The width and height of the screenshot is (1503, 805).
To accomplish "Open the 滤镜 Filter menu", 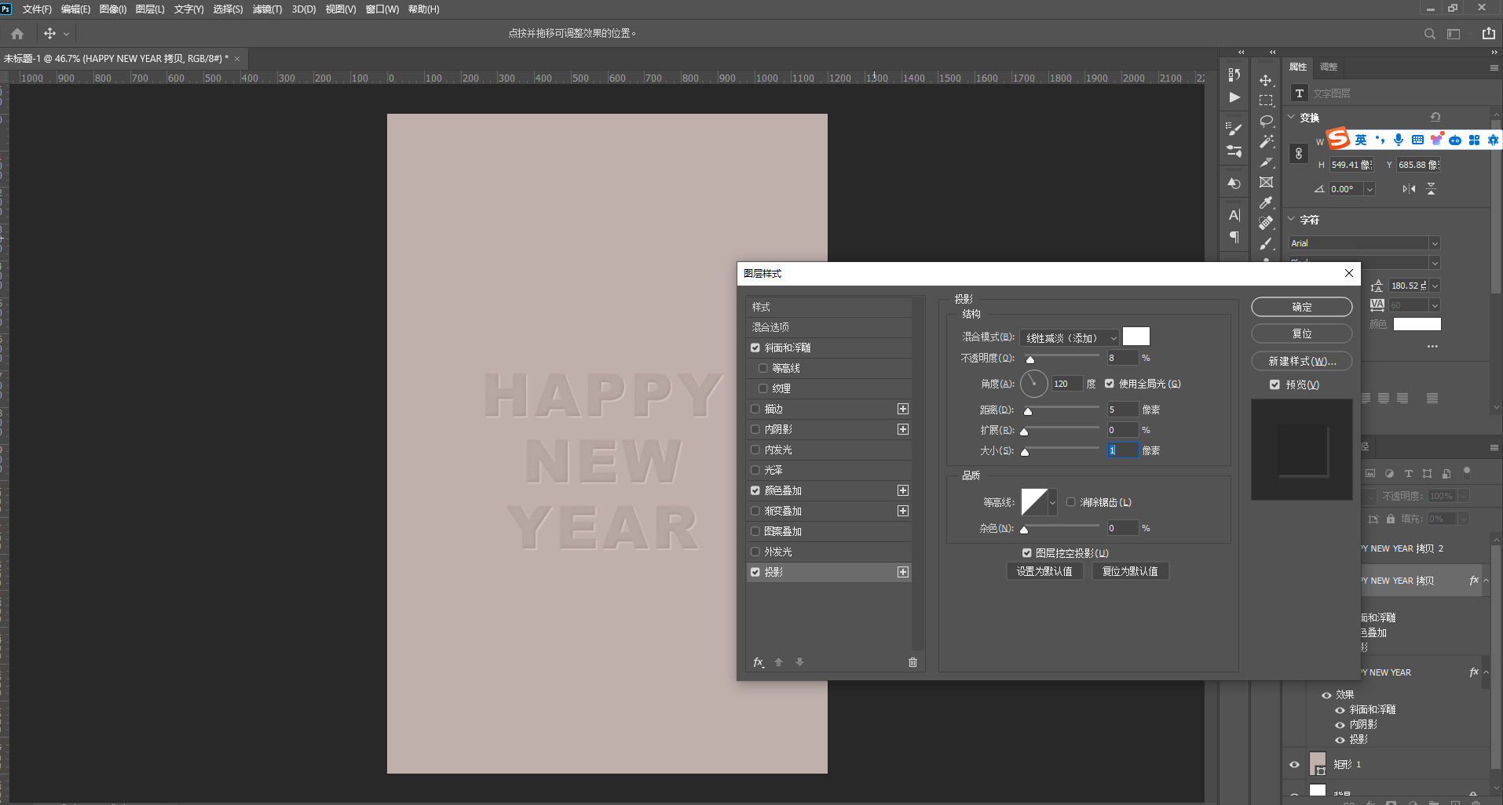I will pyautogui.click(x=267, y=9).
